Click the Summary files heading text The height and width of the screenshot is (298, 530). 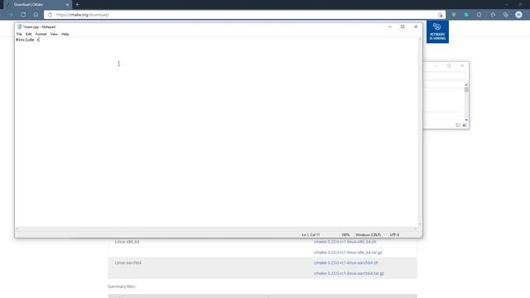[x=122, y=286]
